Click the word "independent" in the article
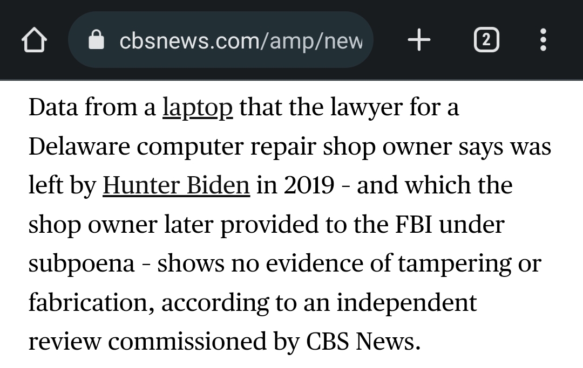The height and width of the screenshot is (368, 583). point(406,302)
